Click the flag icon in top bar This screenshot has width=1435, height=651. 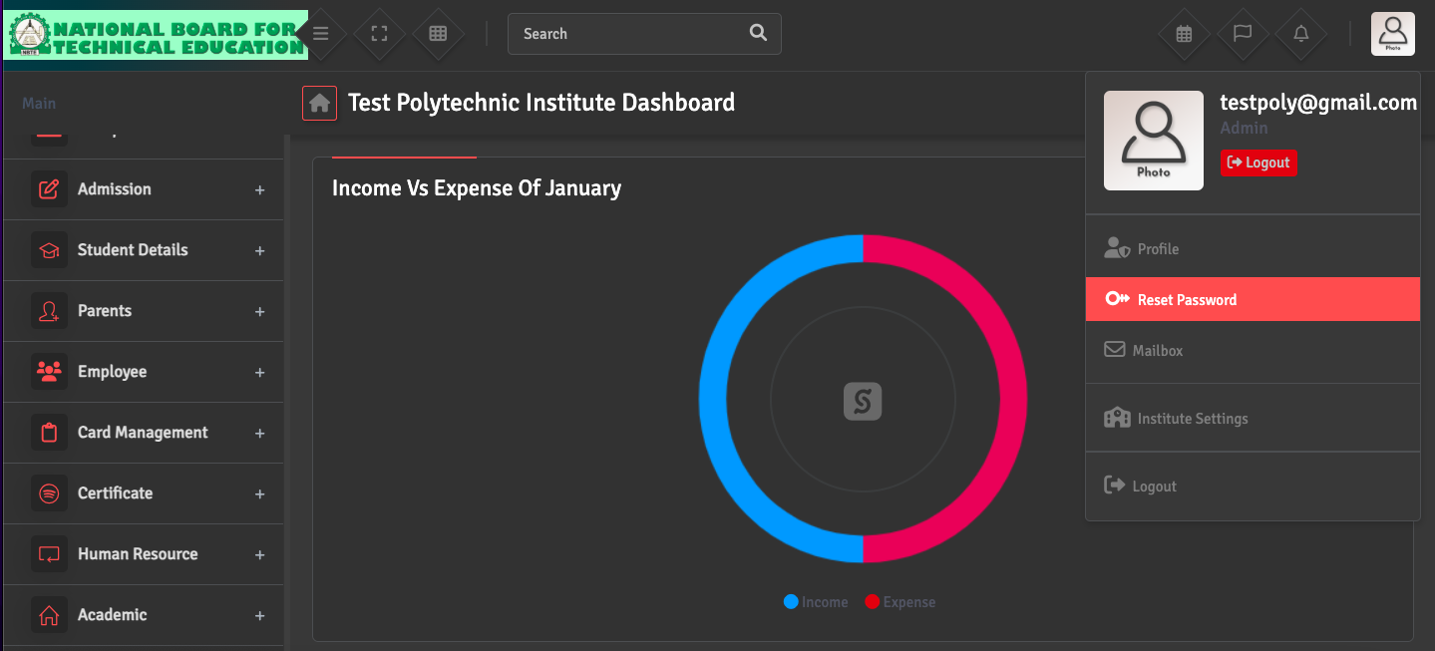tap(1243, 34)
